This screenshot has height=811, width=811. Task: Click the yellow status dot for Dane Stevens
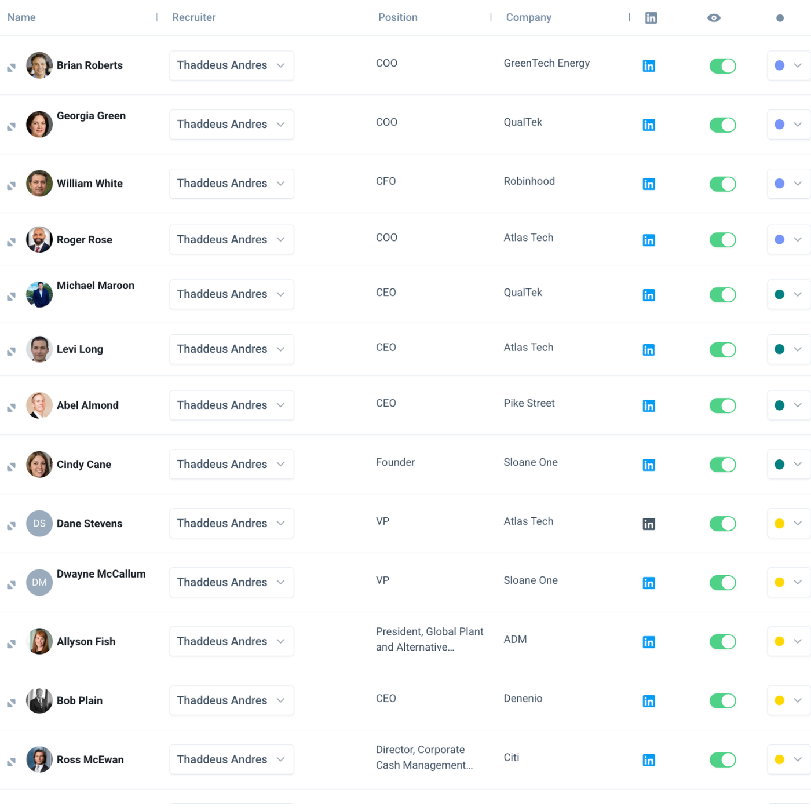tap(780, 524)
